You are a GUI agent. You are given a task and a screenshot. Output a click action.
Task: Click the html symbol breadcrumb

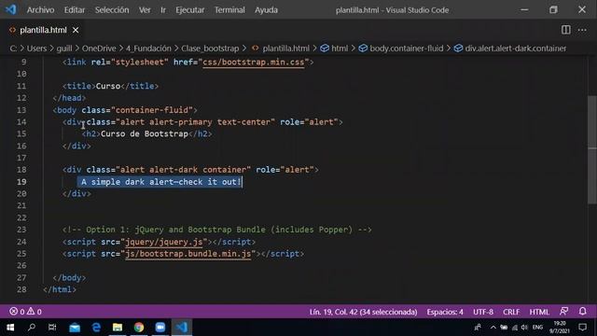[x=340, y=49]
